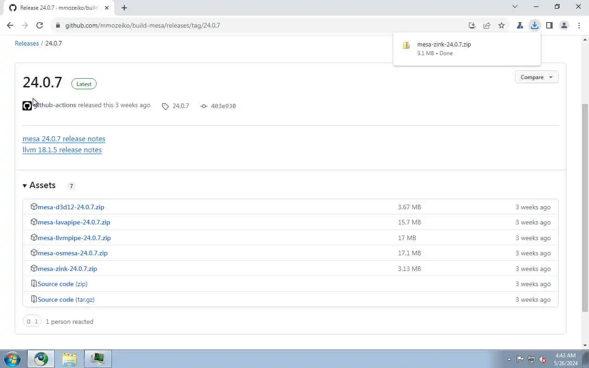Click the page vertical scrollbar
Screen dimensions: 589x368
point(585,207)
